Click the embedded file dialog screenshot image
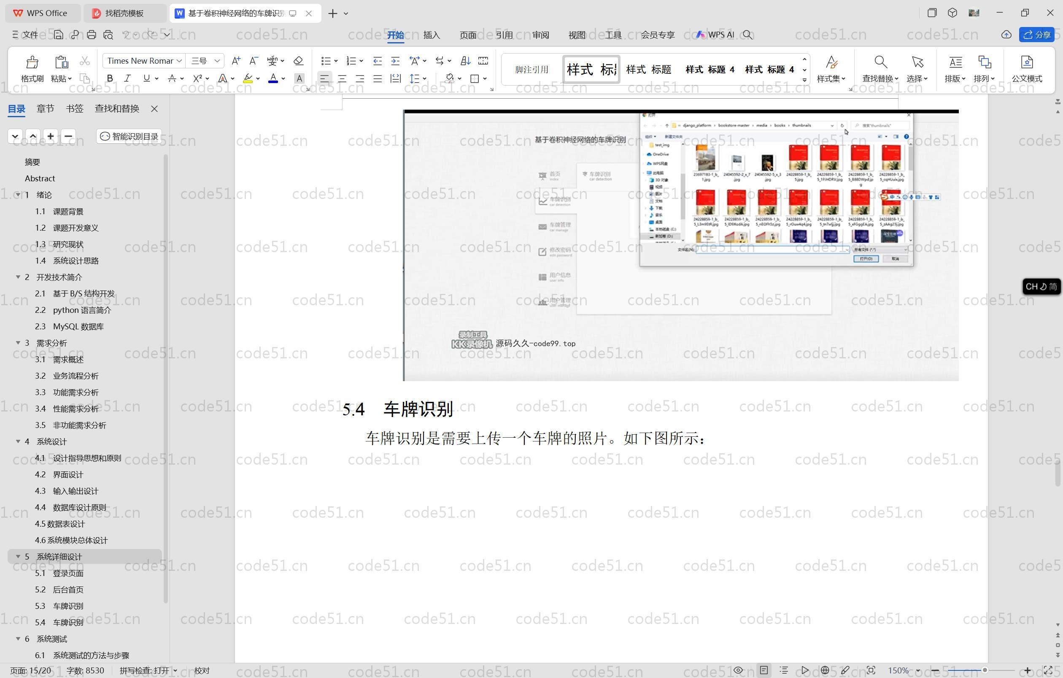Screen dimensions: 1063x678 (x=681, y=245)
